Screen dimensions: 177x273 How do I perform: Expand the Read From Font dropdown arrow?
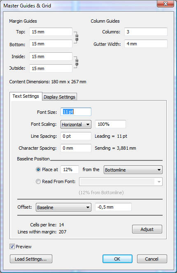tap(159, 182)
